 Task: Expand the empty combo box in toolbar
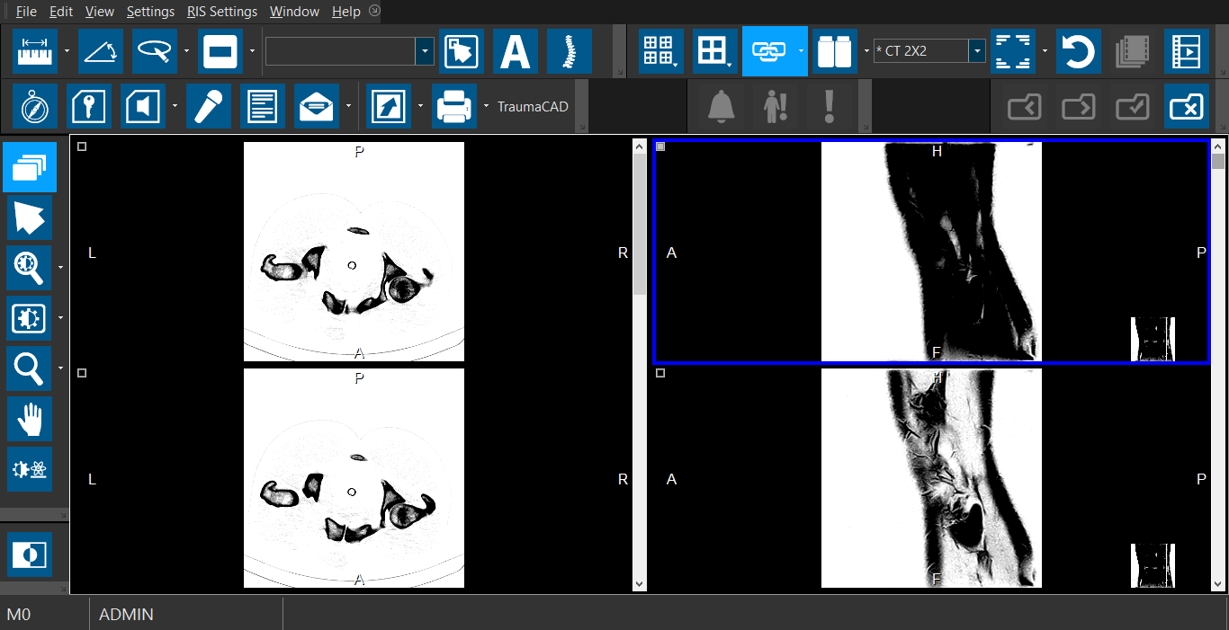[x=425, y=51]
